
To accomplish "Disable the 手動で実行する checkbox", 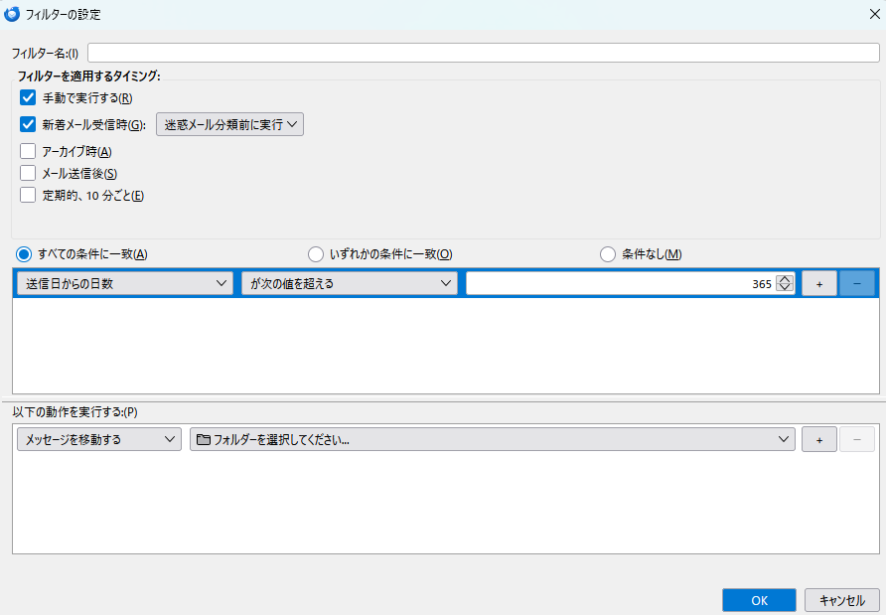I will [x=28, y=97].
